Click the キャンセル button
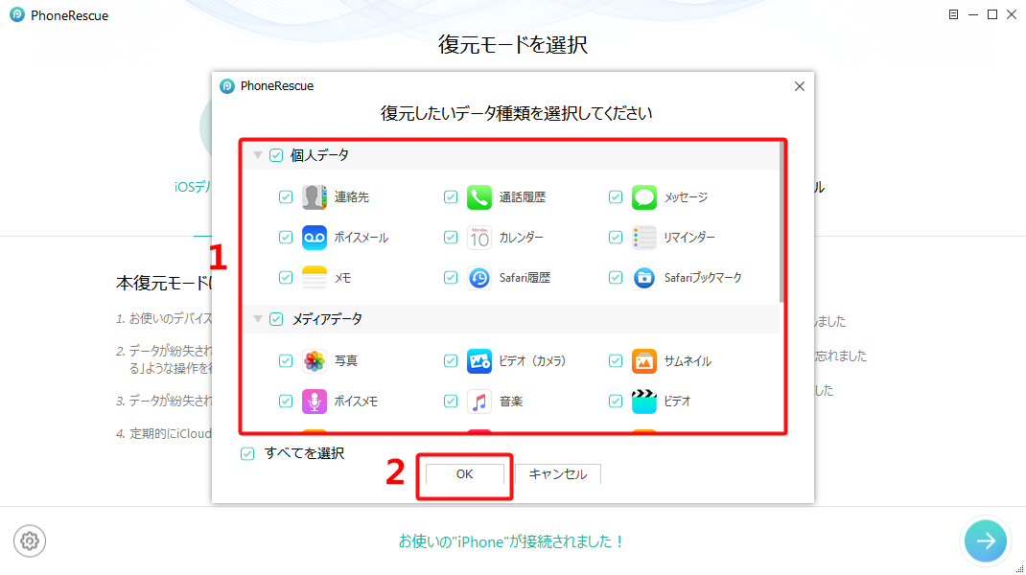 tap(557, 474)
